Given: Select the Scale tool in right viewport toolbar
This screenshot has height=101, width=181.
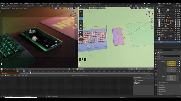Looking at the screenshot, I should pyautogui.click(x=81, y=26).
